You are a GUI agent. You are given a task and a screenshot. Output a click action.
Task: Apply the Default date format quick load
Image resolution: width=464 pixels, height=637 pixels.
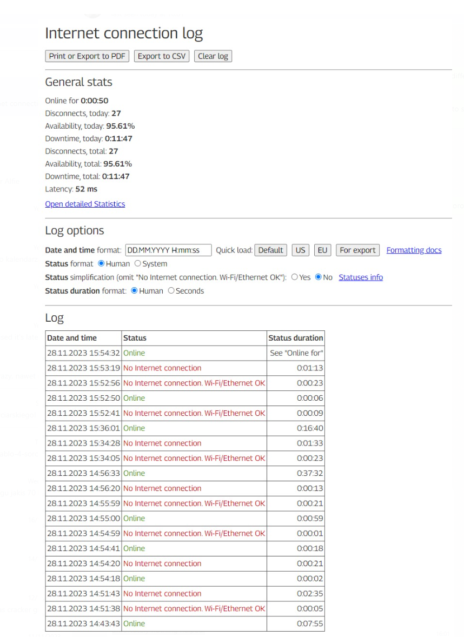click(x=270, y=250)
